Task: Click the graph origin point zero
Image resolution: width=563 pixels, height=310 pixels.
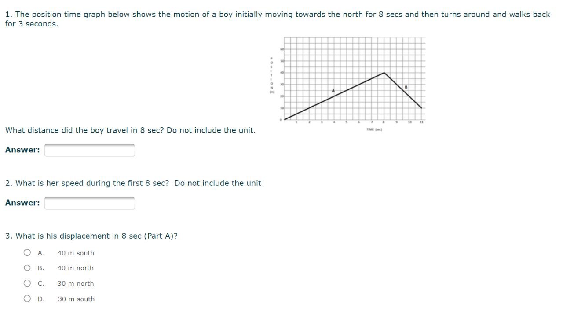Action: point(285,119)
